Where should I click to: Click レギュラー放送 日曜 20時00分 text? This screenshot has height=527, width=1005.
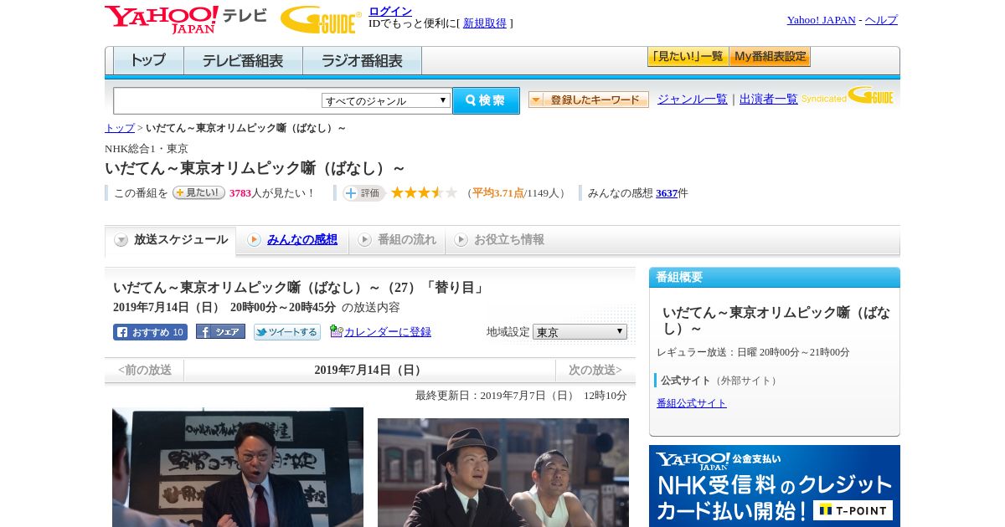tap(753, 352)
